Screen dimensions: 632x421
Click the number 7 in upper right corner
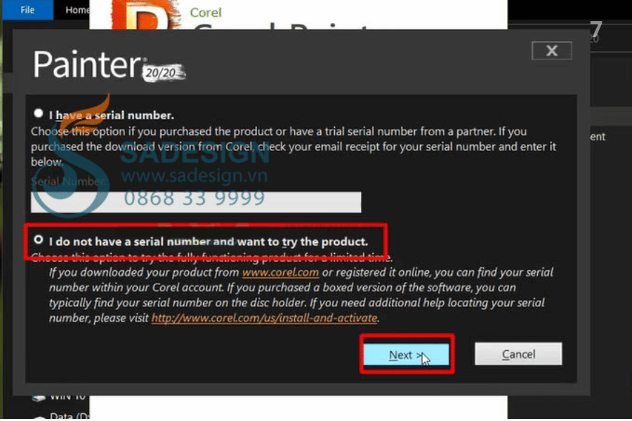(x=595, y=29)
